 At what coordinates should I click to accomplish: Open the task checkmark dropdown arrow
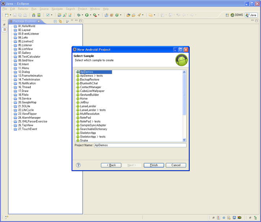click(x=52, y=15)
